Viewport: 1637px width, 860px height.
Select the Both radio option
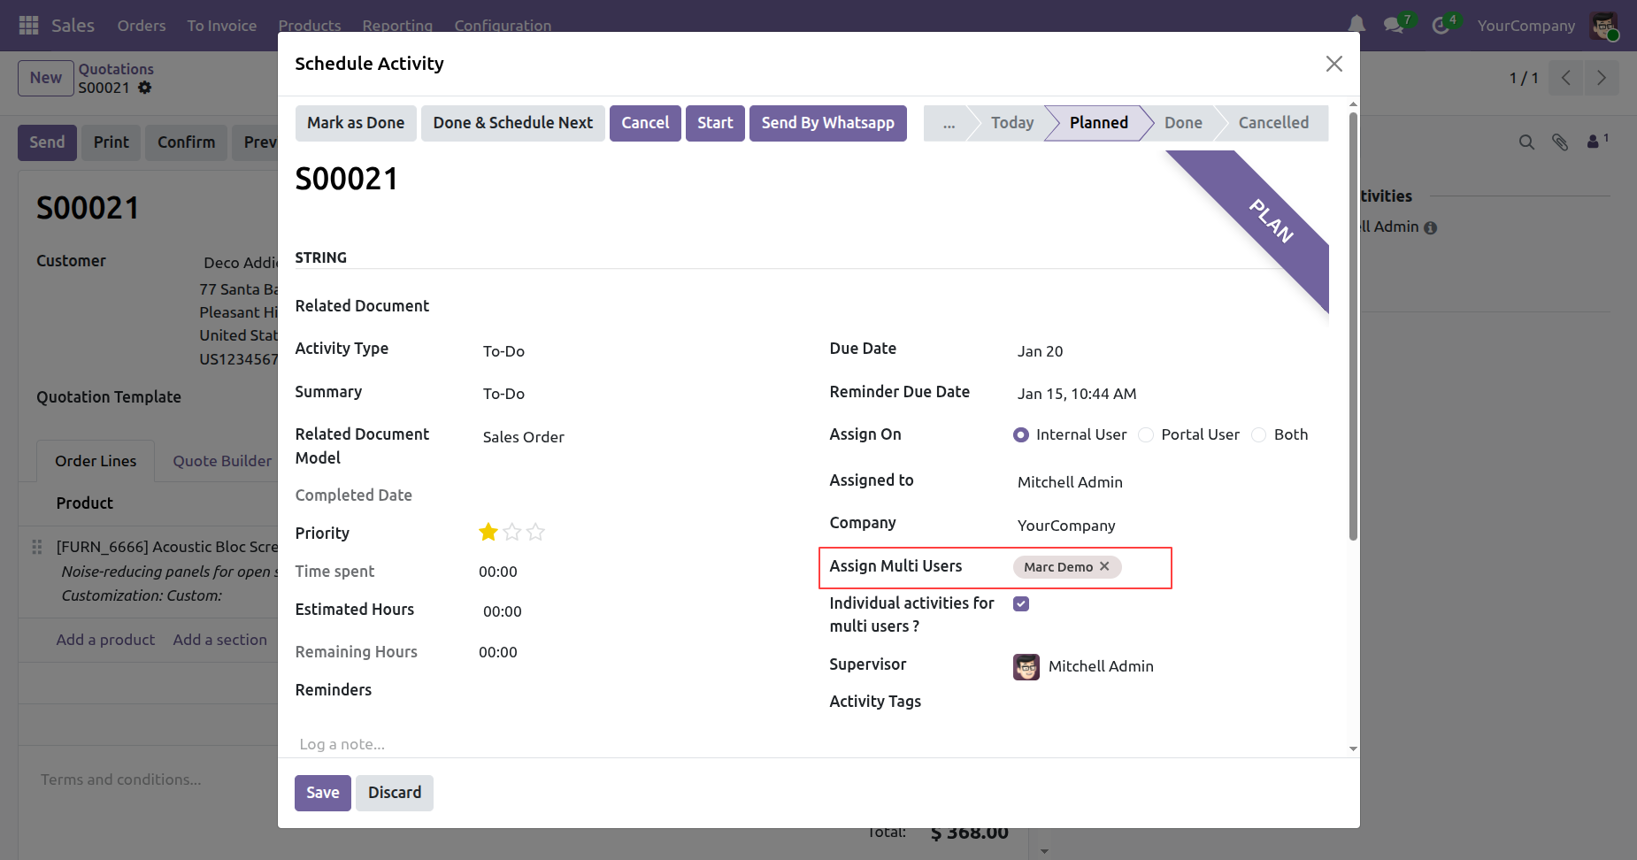tap(1258, 434)
